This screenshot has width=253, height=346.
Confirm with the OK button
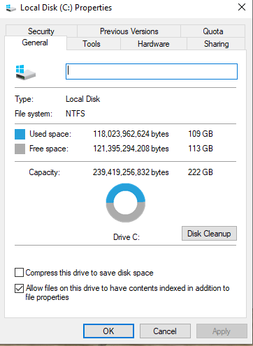click(108, 331)
